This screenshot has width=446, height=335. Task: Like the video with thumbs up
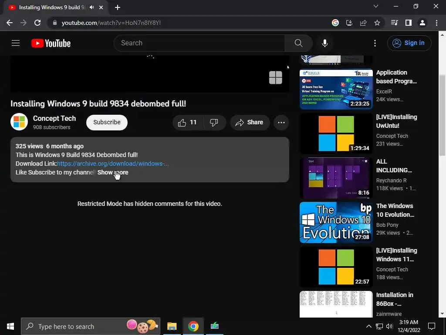coord(187,123)
